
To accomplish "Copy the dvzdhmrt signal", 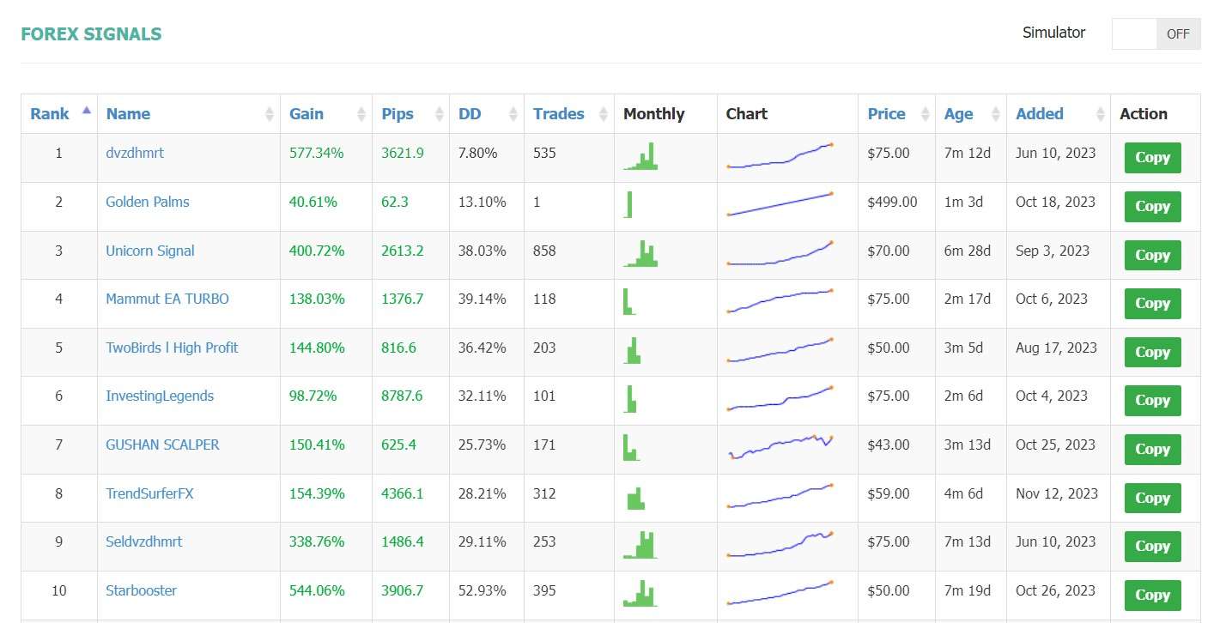I will 1152,158.
